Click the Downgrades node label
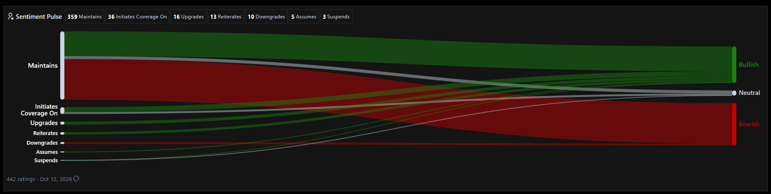 point(42,143)
